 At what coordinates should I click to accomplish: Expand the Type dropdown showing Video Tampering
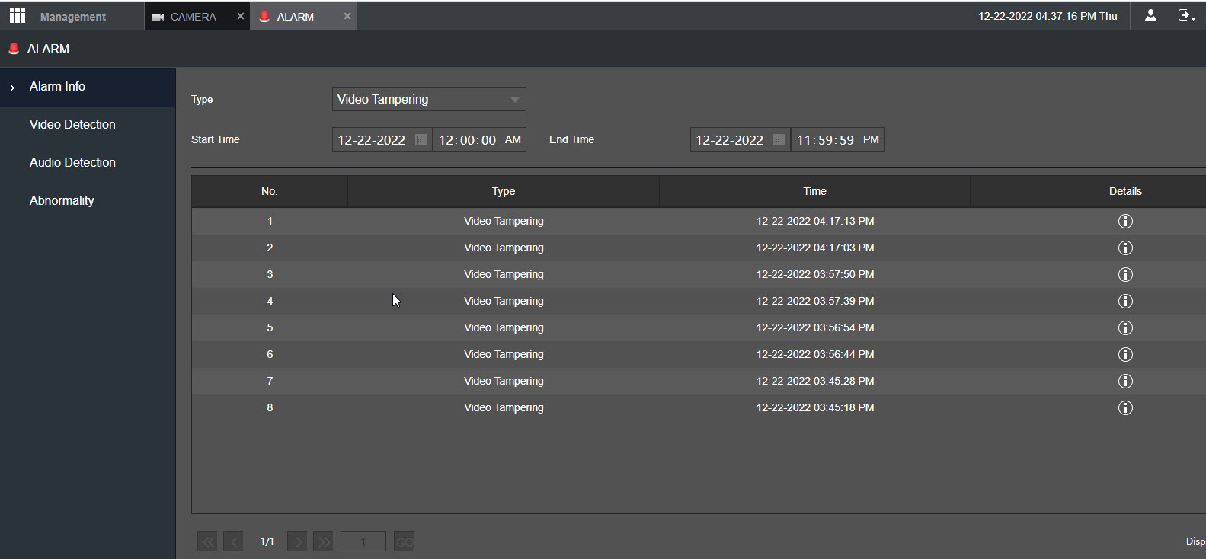point(429,99)
